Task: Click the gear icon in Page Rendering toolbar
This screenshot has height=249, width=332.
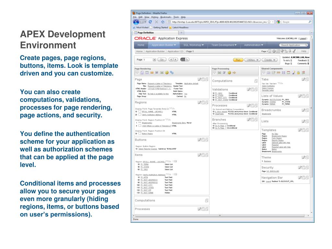Action: 167,73
